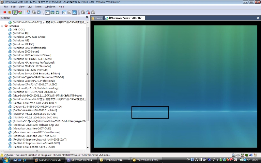Viewport: 261px width, 163px height.
Task: Click first device icon in VMware status bar
Action: (234, 155)
